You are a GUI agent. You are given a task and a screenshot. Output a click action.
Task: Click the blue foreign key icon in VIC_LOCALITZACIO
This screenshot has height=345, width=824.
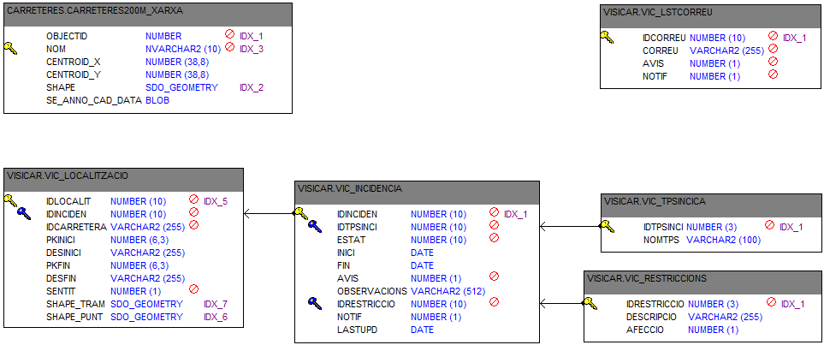pyautogui.click(x=24, y=214)
